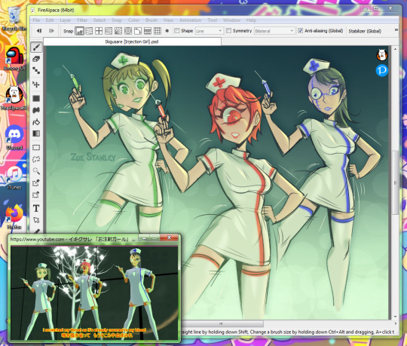407x346 pixels.
Task: Expand the toolbar overflow chevron
Action: click(396, 30)
